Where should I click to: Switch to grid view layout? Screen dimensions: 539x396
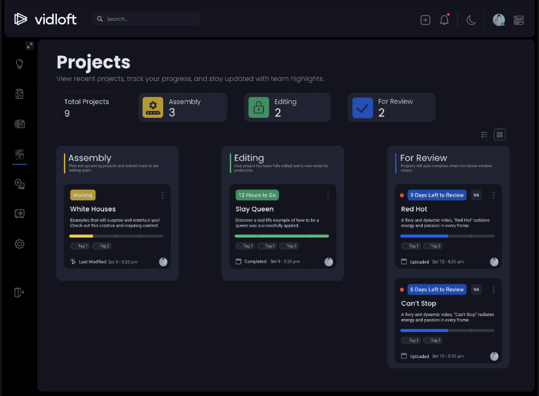(499, 135)
